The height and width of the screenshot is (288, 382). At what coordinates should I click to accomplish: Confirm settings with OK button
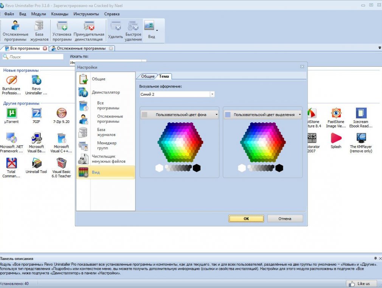(x=246, y=218)
